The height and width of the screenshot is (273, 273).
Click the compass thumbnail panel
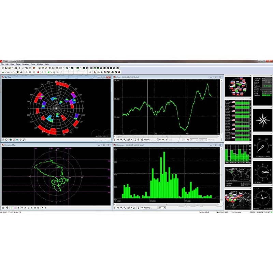pos(262,119)
